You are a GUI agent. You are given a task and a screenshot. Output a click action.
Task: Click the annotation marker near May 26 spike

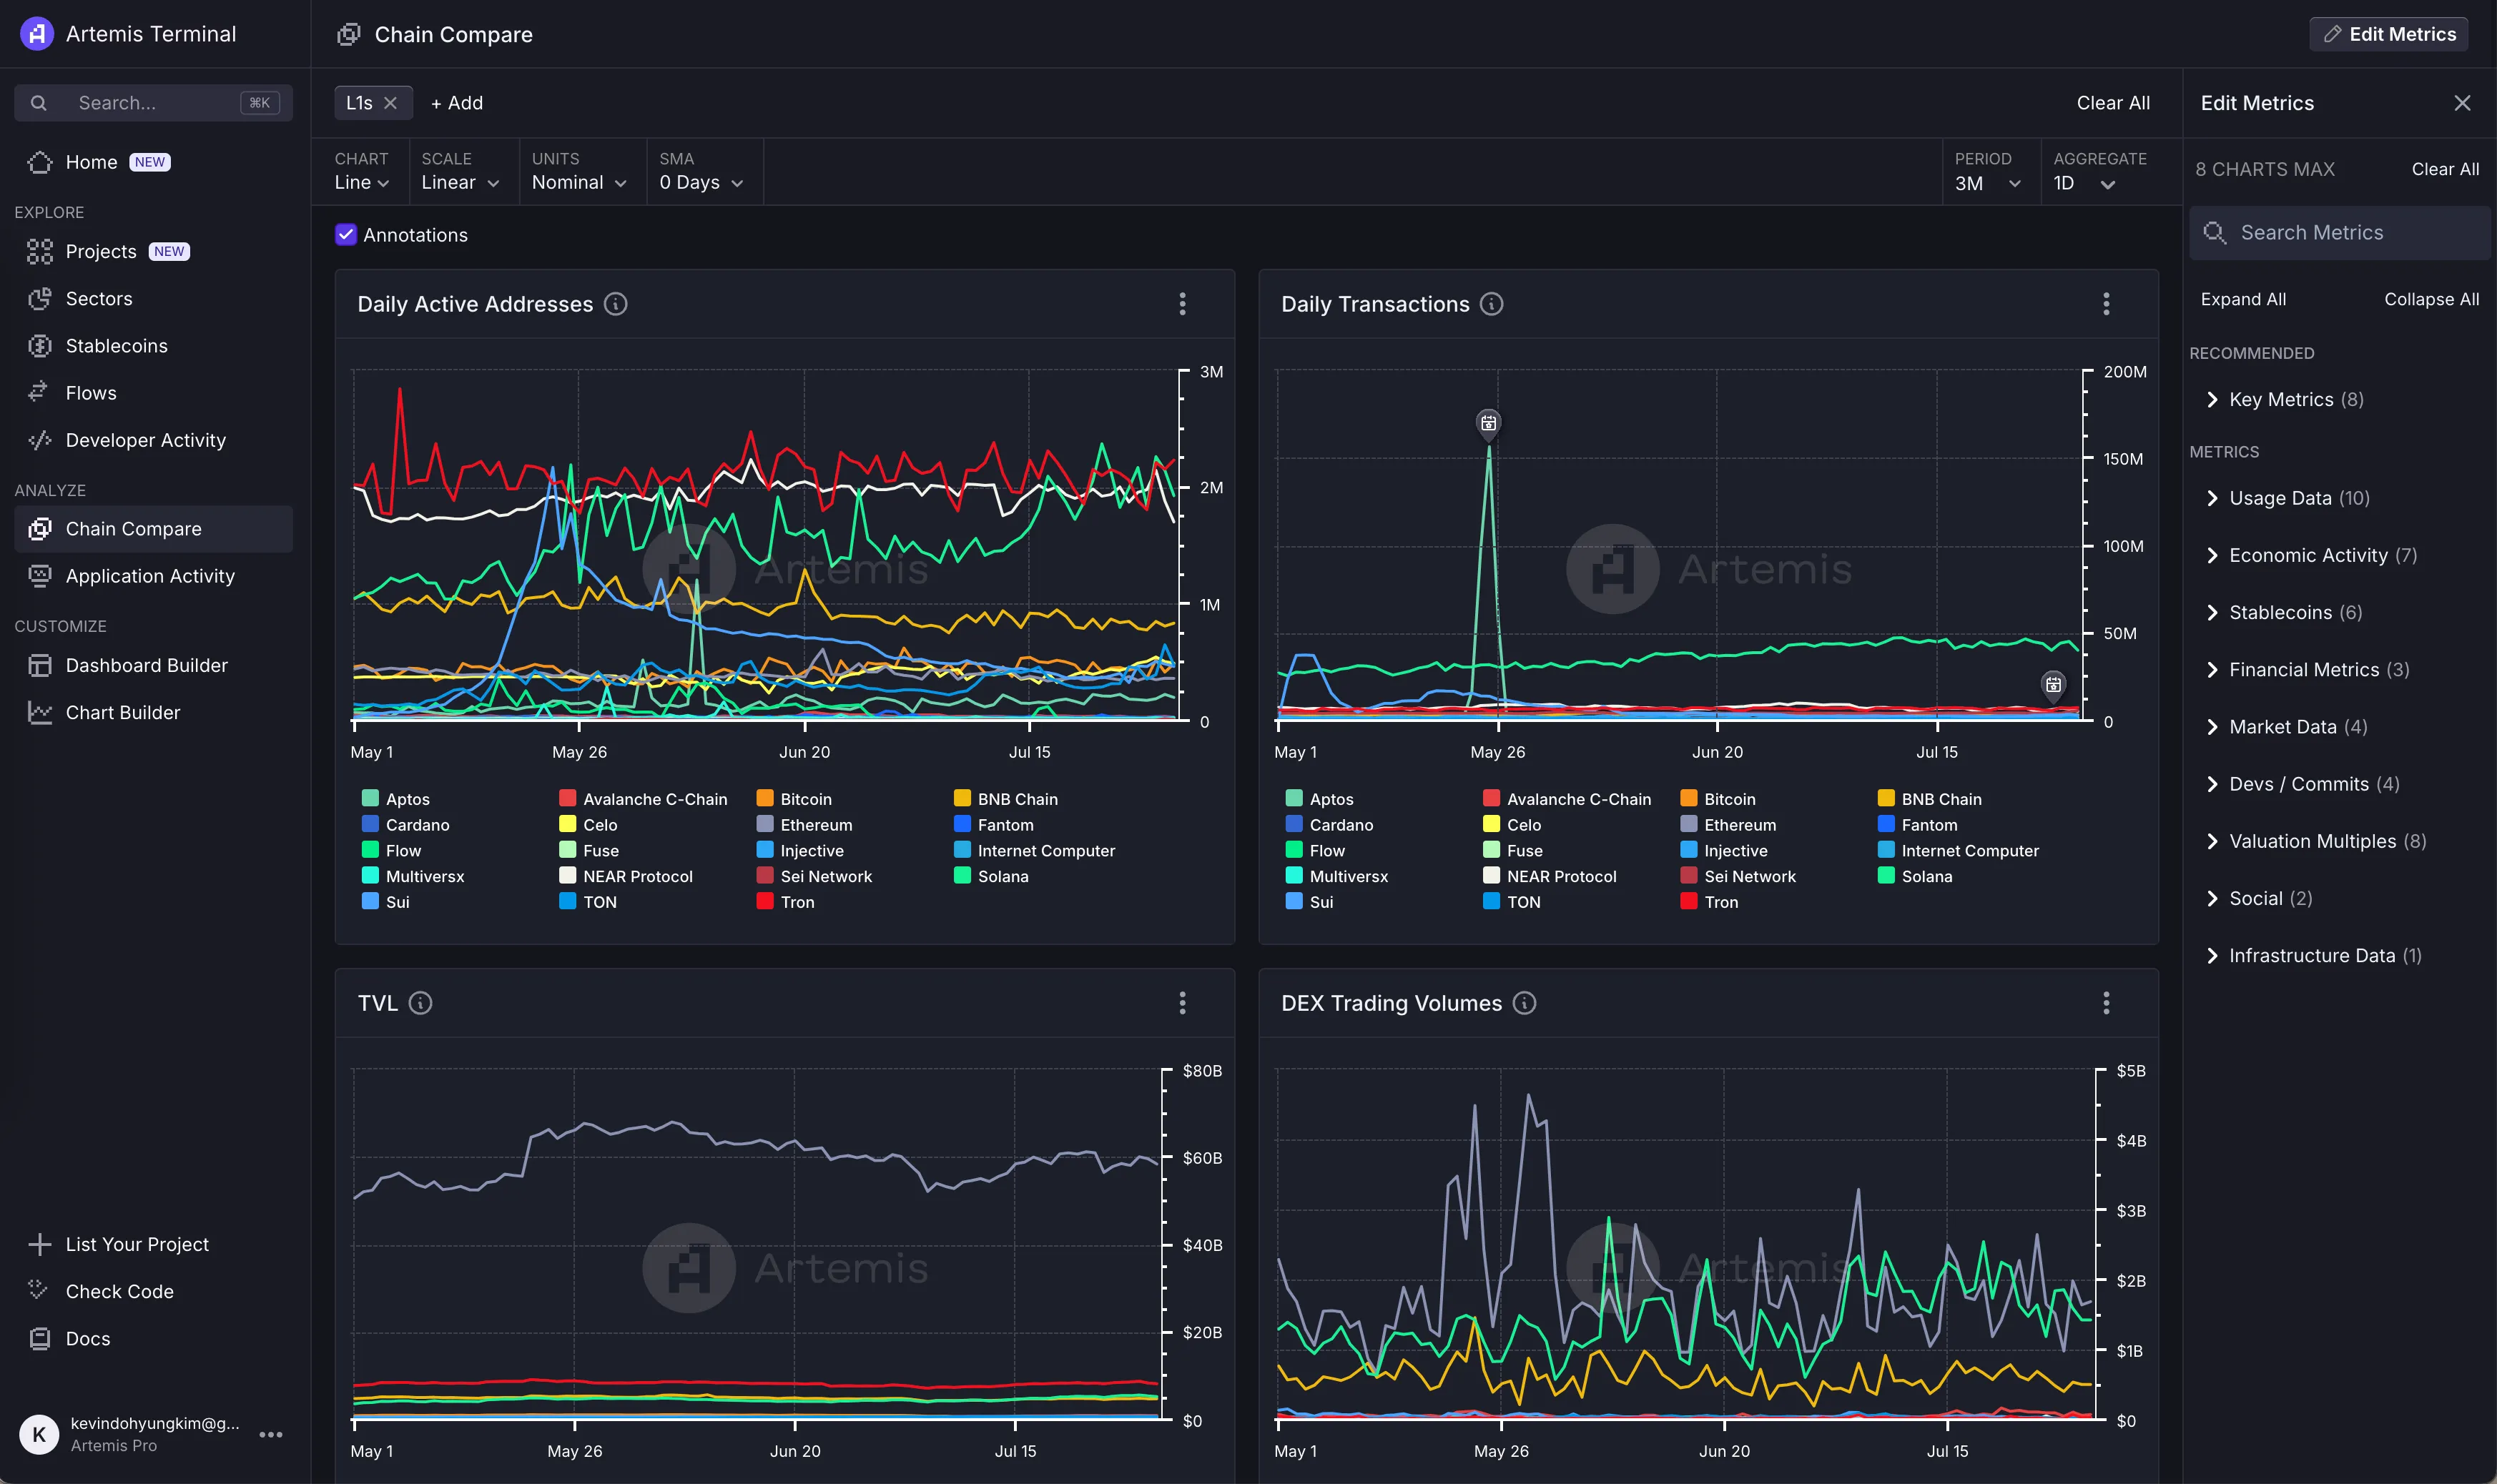[1489, 423]
